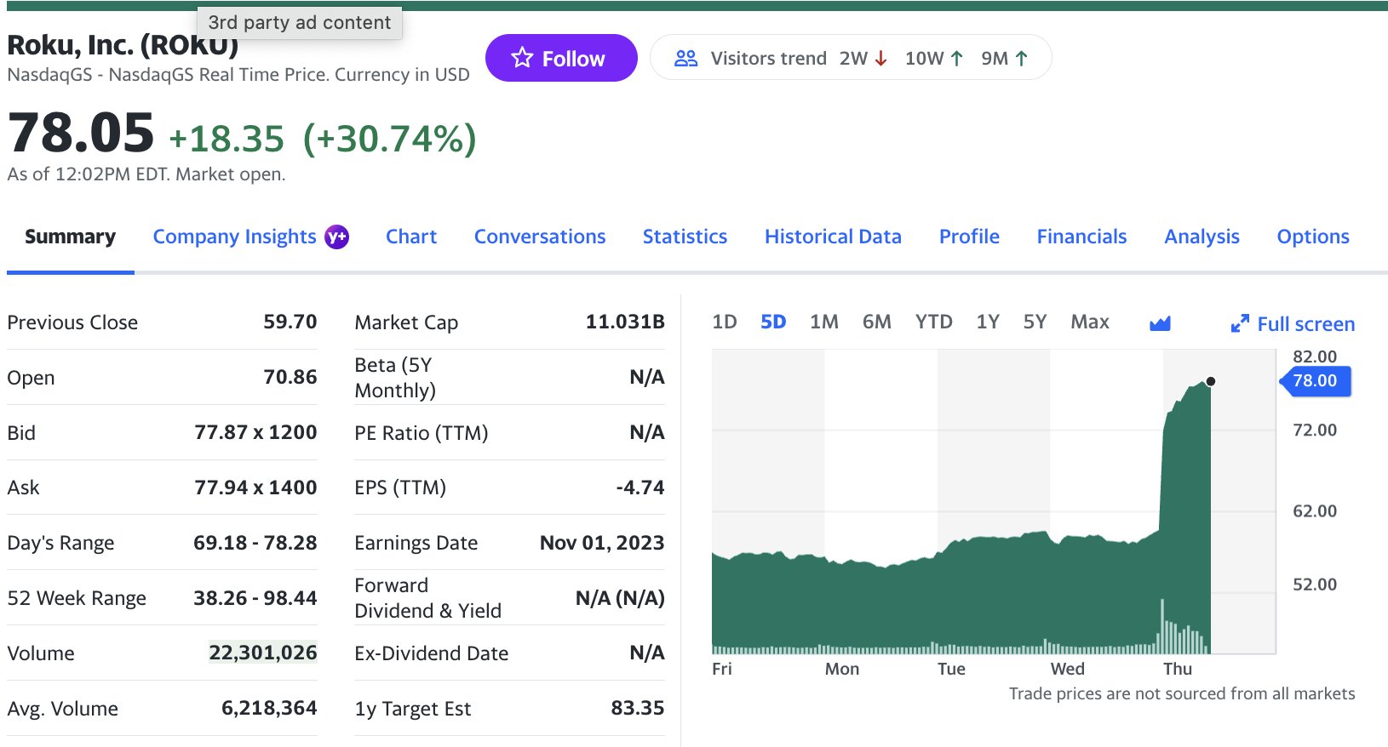The width and height of the screenshot is (1388, 747).
Task: Click the 10W up arrow trend
Action: (x=934, y=59)
